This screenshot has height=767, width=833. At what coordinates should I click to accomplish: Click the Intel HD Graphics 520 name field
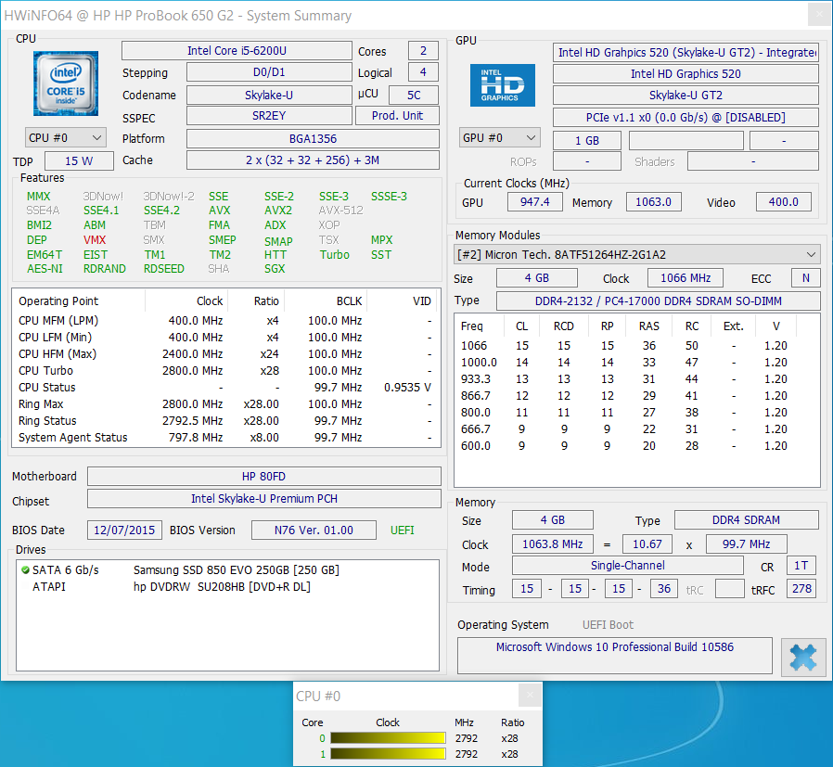pos(686,74)
